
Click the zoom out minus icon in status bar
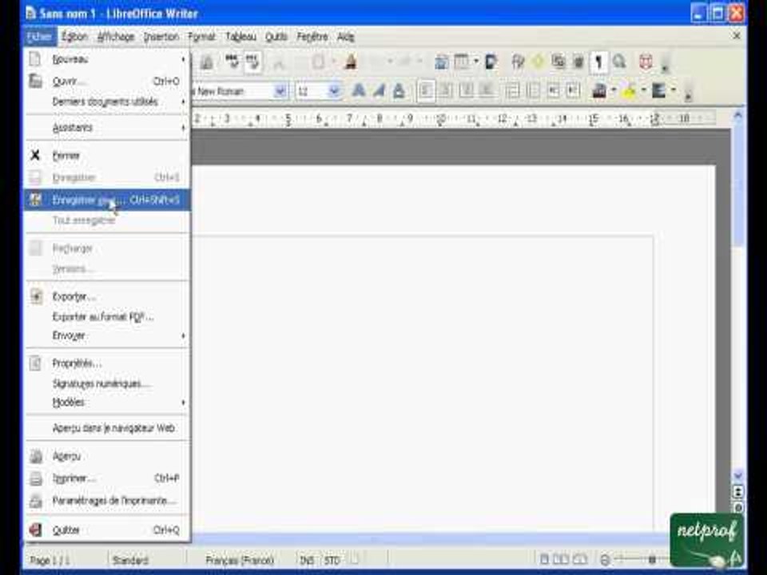(x=605, y=560)
